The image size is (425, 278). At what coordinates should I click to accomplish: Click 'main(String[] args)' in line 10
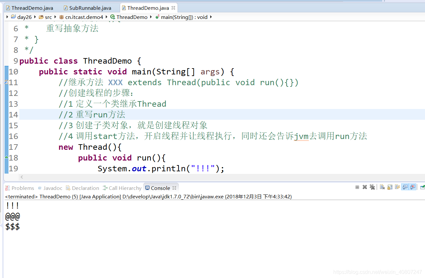178,72
